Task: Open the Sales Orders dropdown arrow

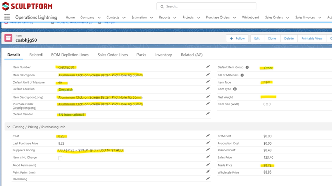Action: click(x=287, y=18)
